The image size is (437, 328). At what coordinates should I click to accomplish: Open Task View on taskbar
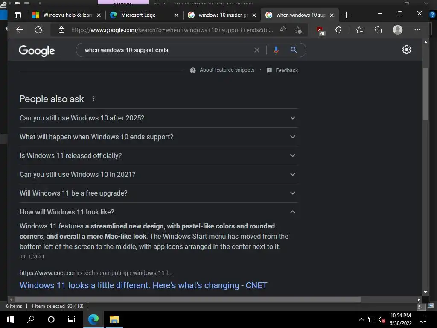coord(72,319)
